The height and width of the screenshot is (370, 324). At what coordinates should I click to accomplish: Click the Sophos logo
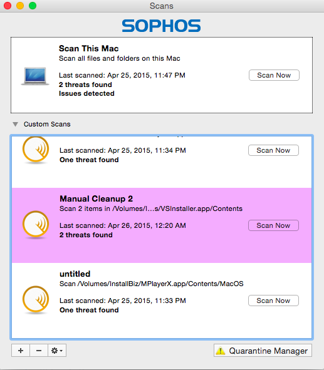[161, 26]
